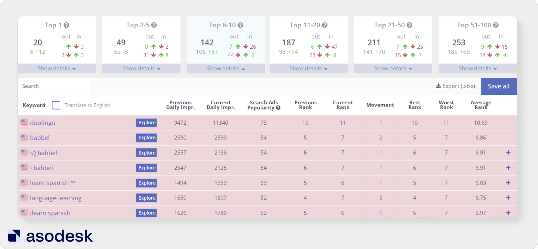Sort by Current Daily impr. column
This screenshot has height=249, width=538.
pyautogui.click(x=221, y=105)
